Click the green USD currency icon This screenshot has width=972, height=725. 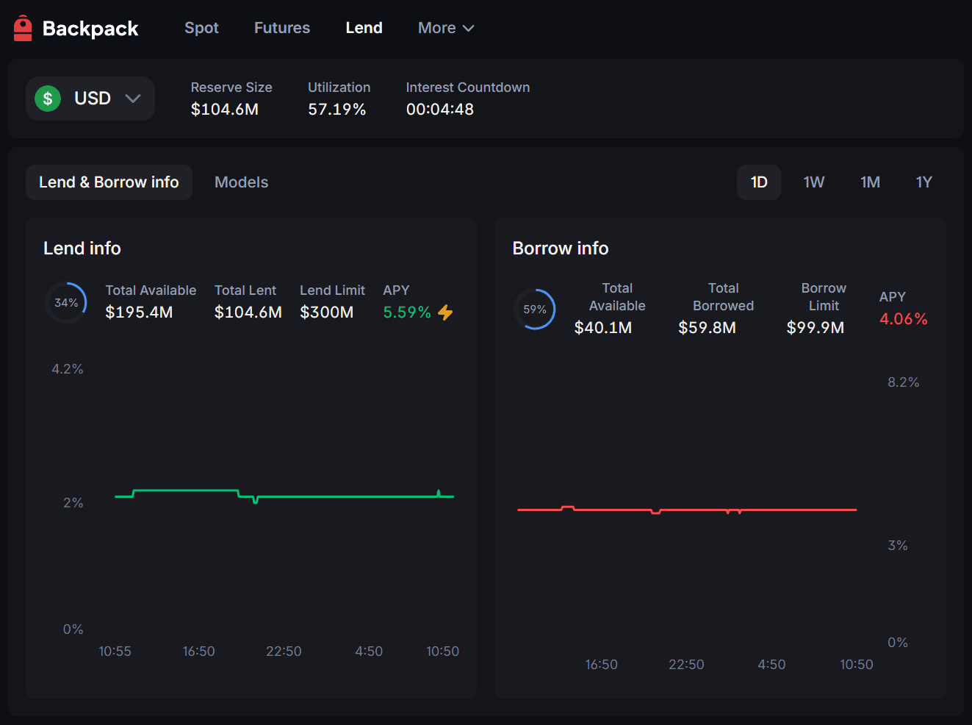pos(47,98)
